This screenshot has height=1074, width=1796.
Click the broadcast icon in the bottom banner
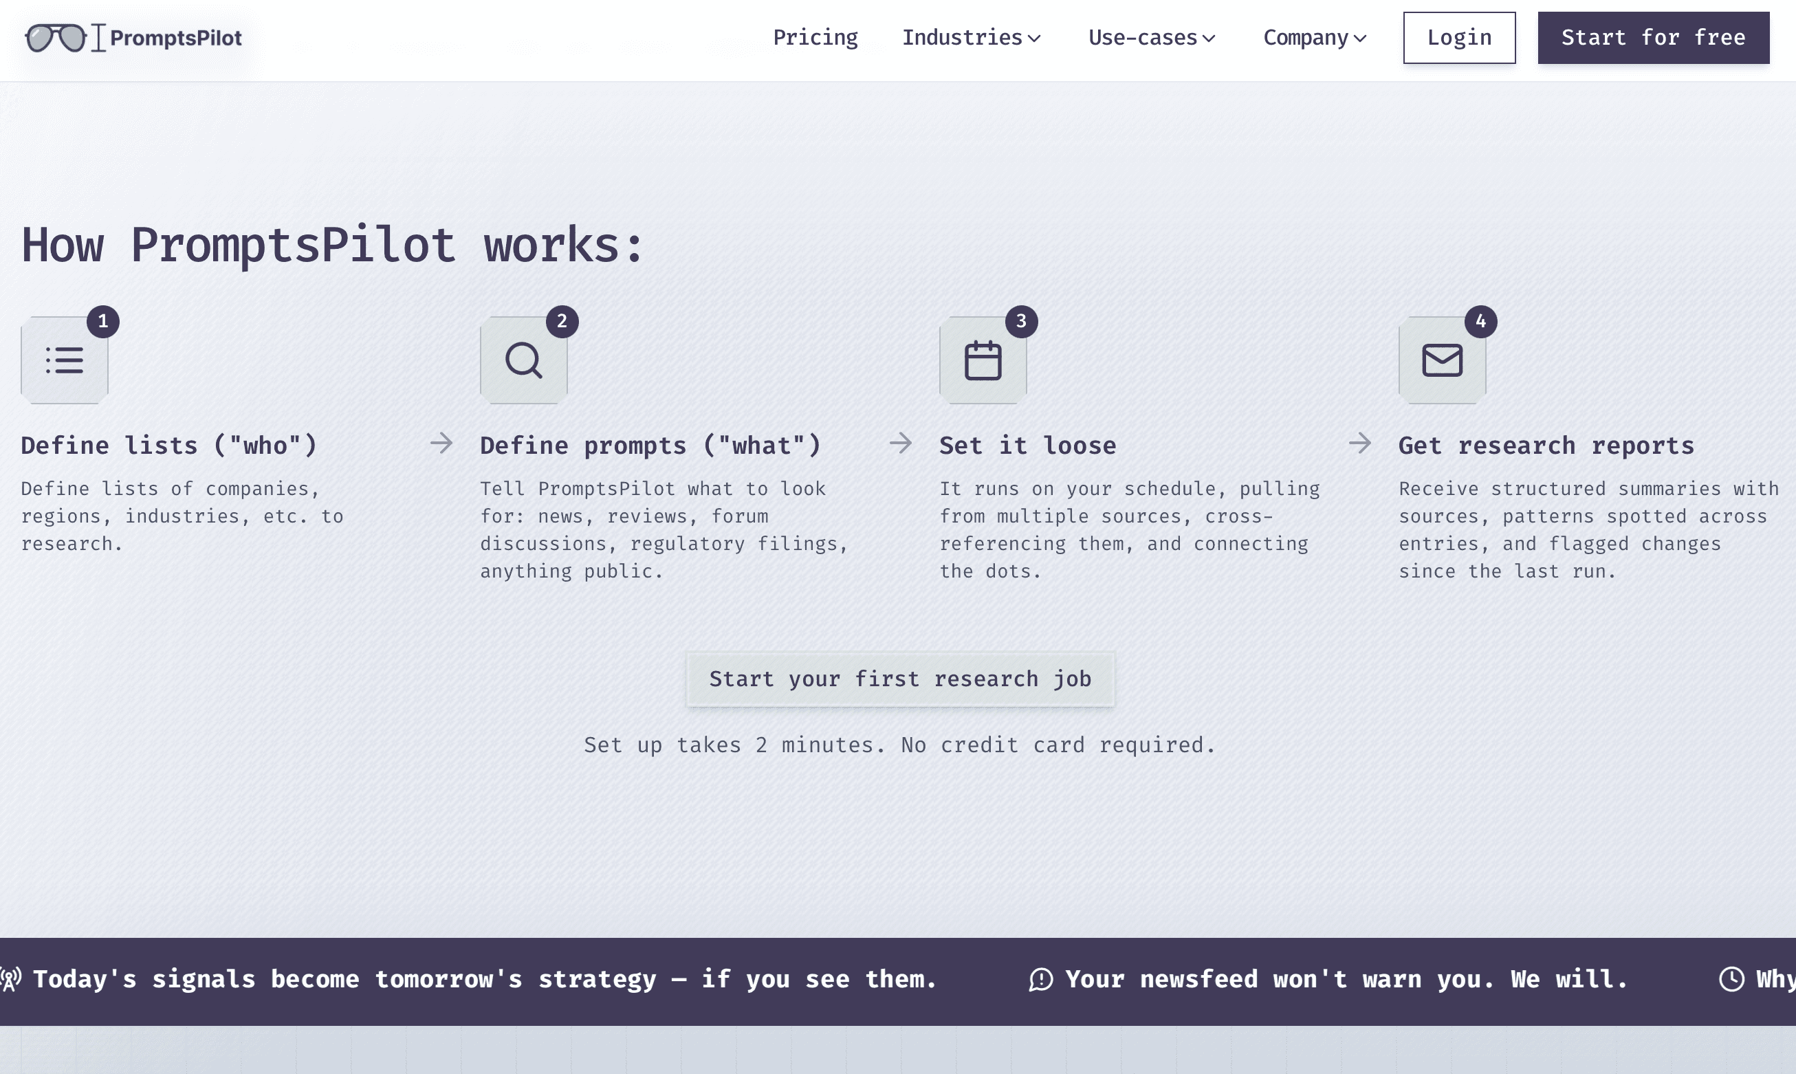[12, 978]
